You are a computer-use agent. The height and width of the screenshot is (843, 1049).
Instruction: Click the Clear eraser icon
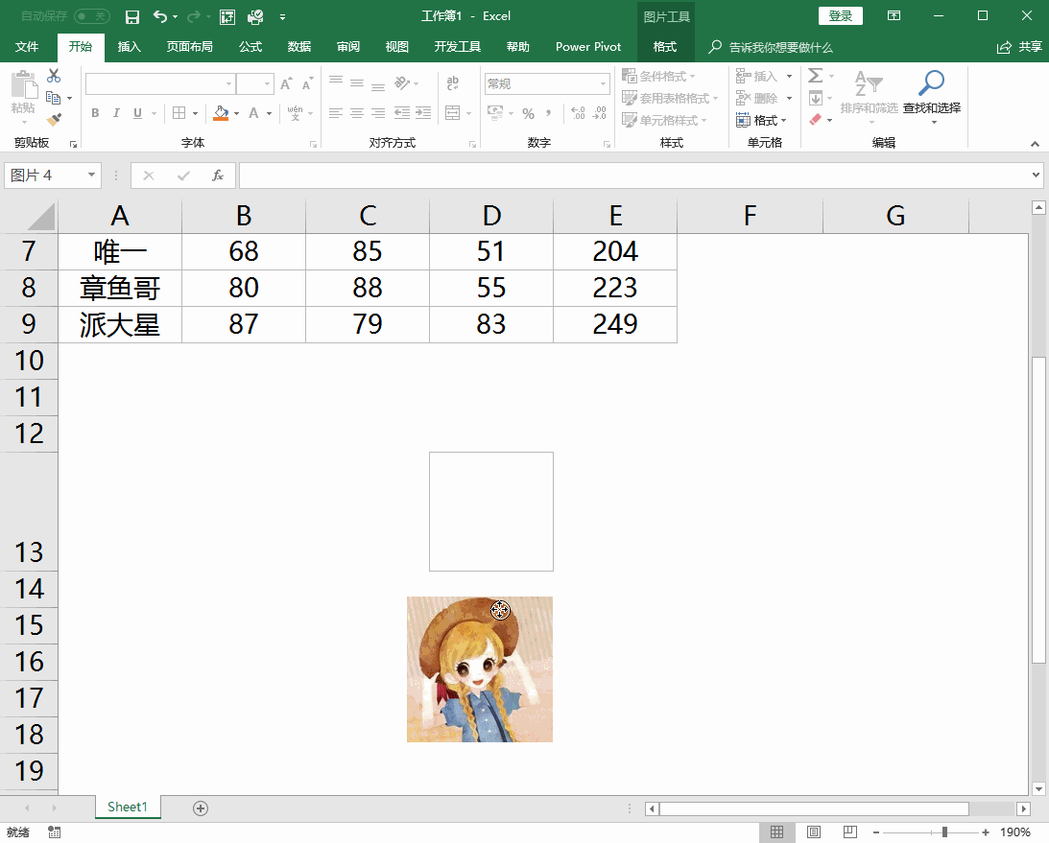click(x=815, y=120)
